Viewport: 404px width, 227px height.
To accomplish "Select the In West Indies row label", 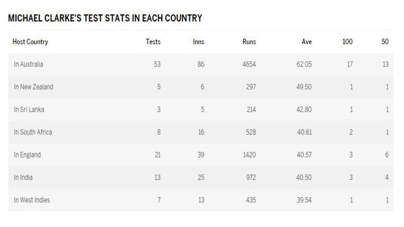I will click(x=32, y=200).
